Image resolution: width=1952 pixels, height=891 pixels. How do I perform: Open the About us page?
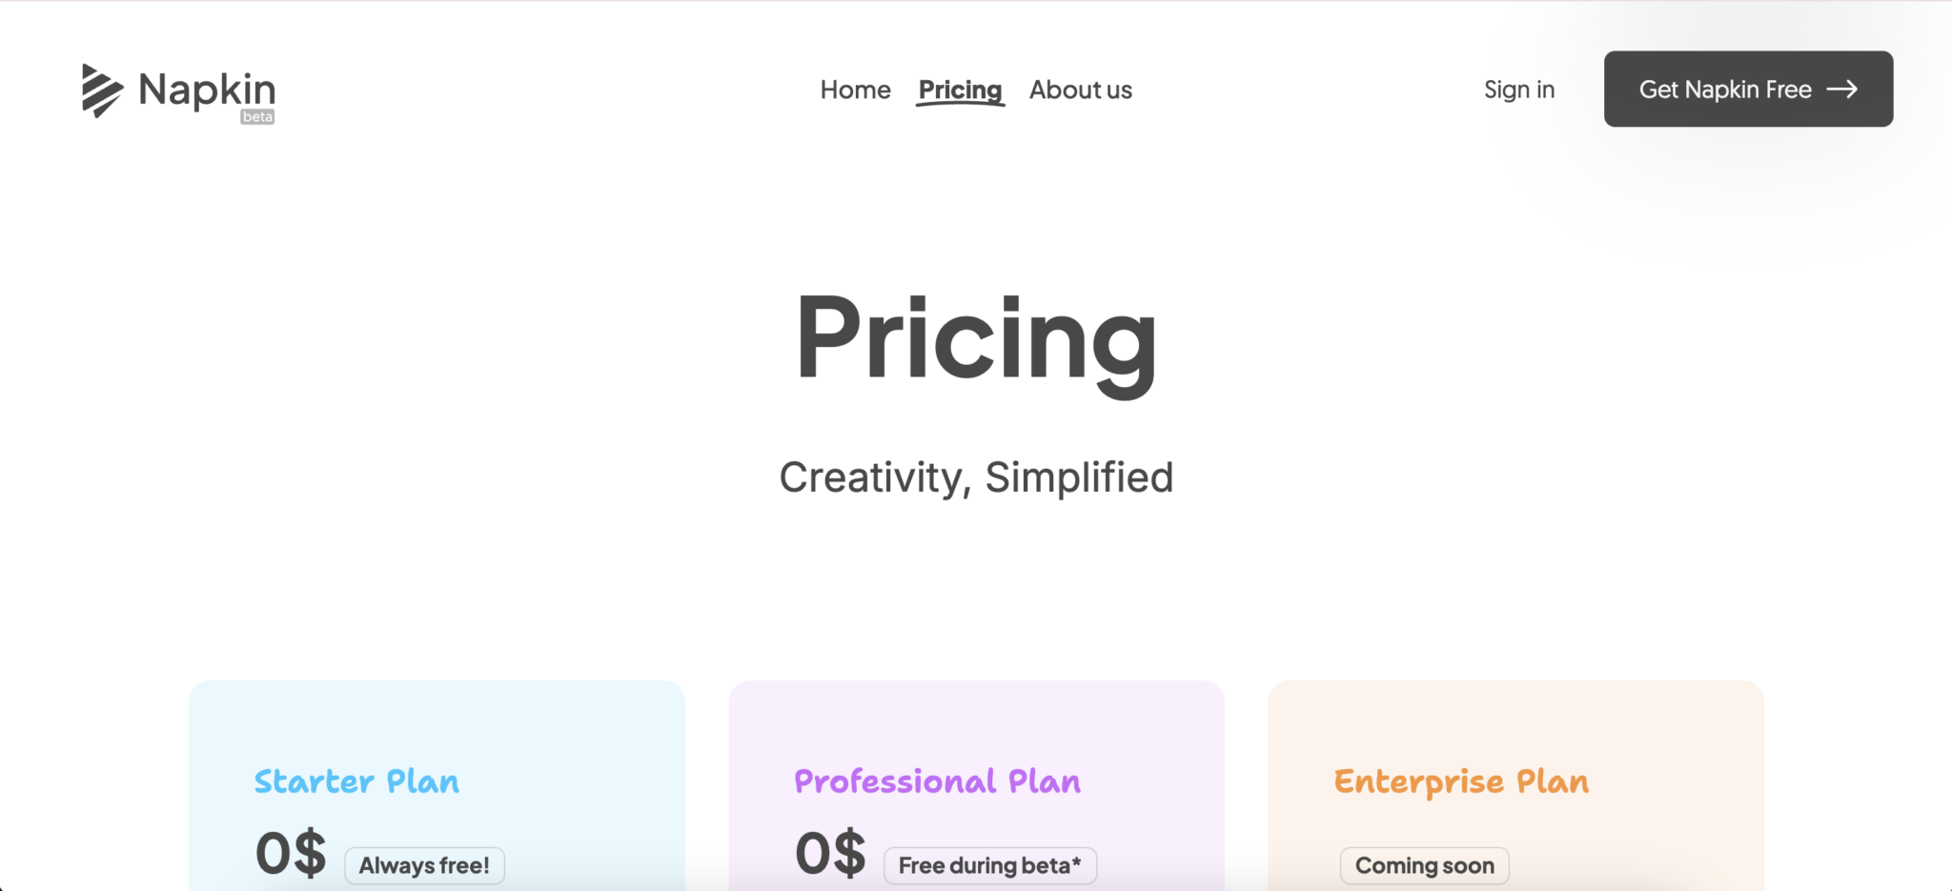pos(1080,89)
